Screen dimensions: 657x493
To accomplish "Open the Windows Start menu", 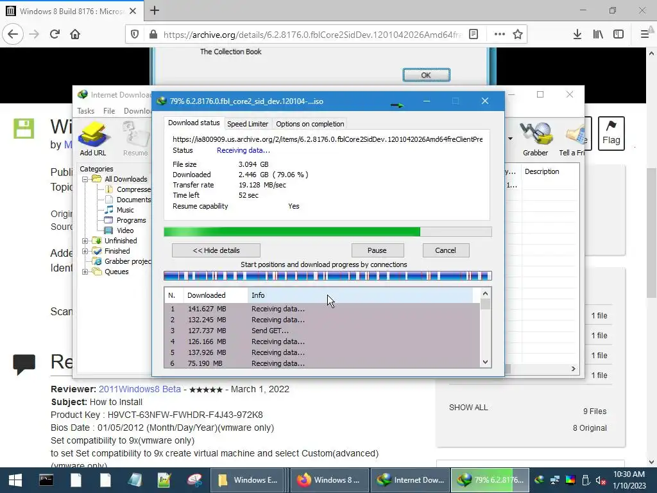I will pos(15,480).
